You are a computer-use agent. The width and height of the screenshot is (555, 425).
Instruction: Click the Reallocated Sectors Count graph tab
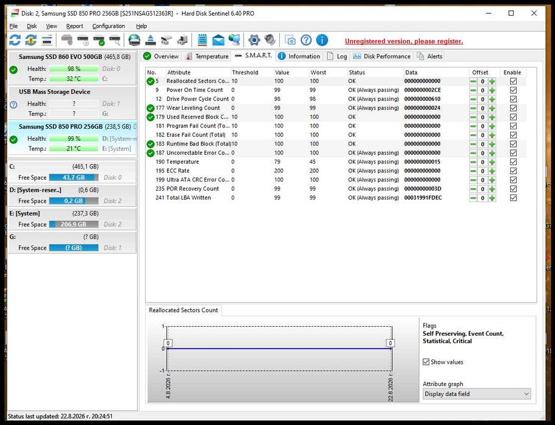pos(183,310)
